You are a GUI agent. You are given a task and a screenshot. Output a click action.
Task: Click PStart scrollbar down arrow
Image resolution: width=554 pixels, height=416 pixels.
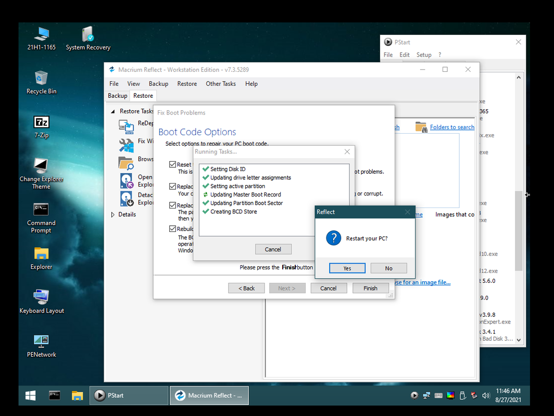coord(518,340)
